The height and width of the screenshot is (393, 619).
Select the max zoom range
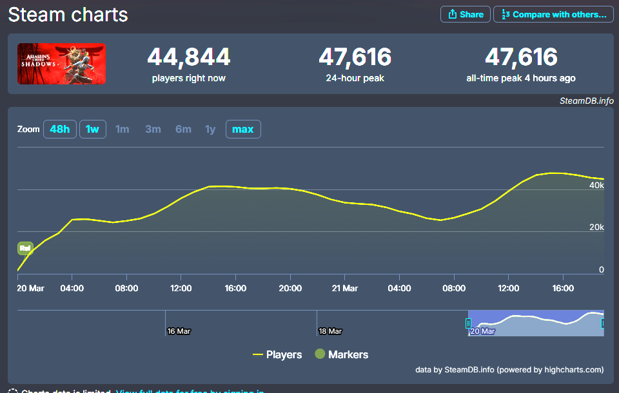tap(242, 129)
